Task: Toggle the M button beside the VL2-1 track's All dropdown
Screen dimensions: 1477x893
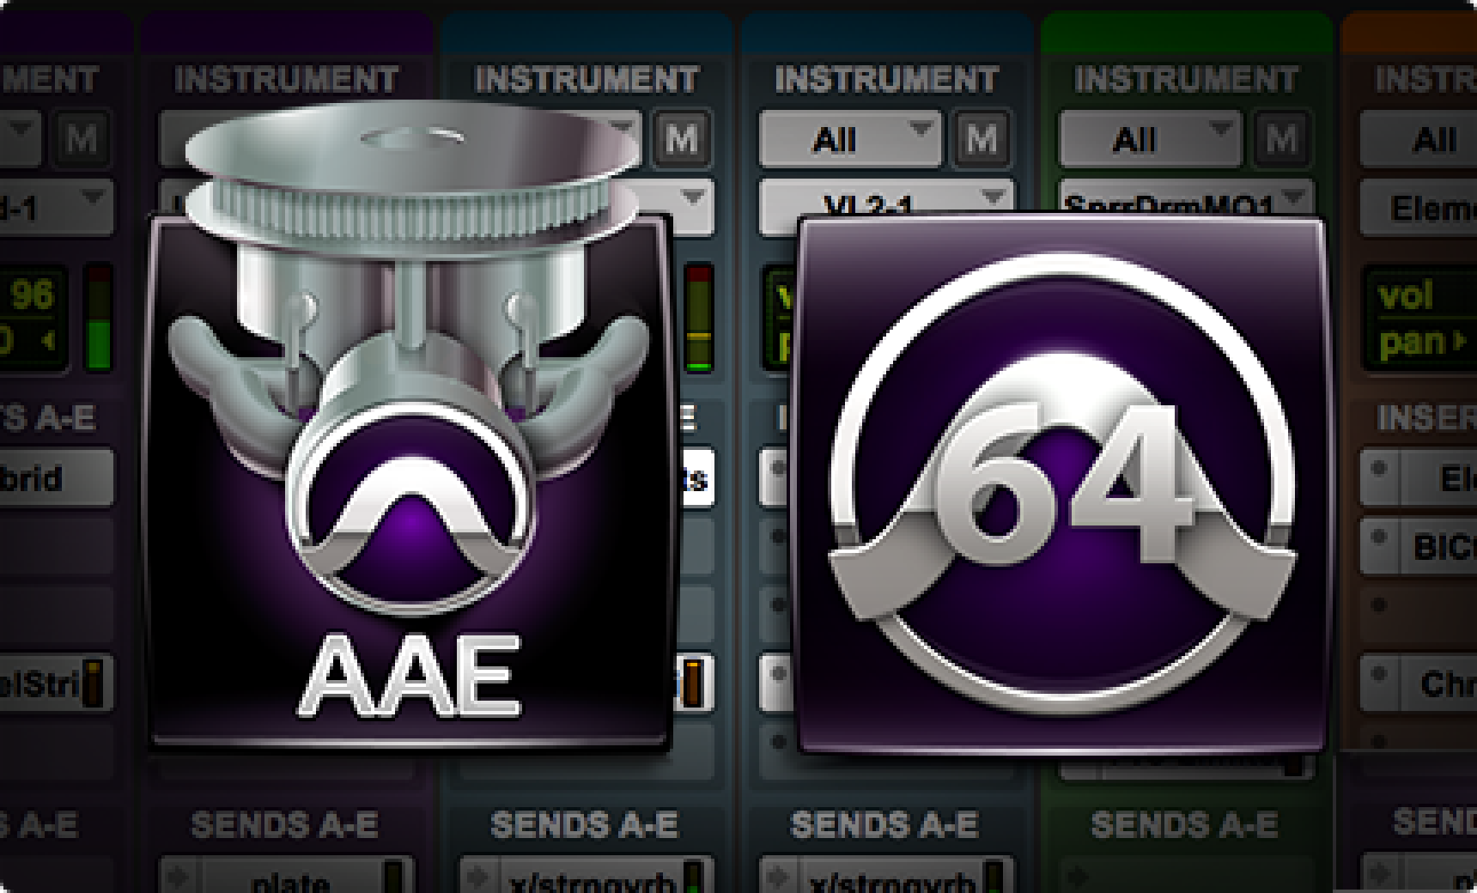Action: click(982, 138)
